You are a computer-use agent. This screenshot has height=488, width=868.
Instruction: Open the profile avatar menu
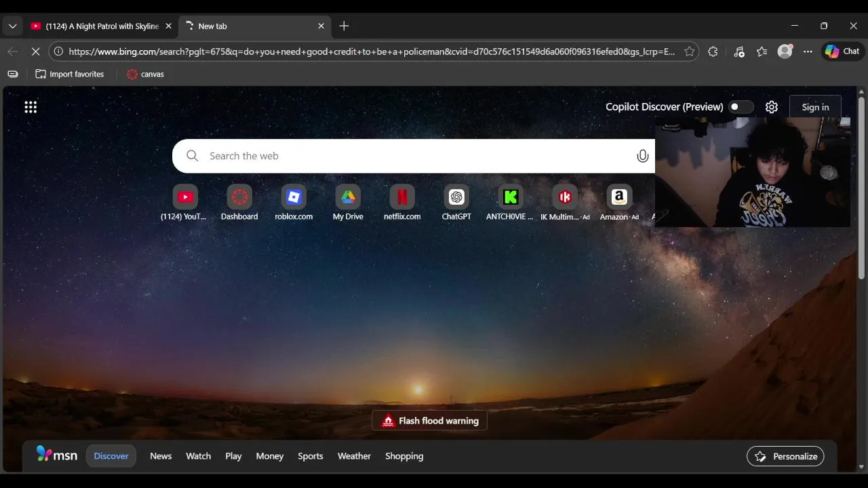(x=785, y=52)
